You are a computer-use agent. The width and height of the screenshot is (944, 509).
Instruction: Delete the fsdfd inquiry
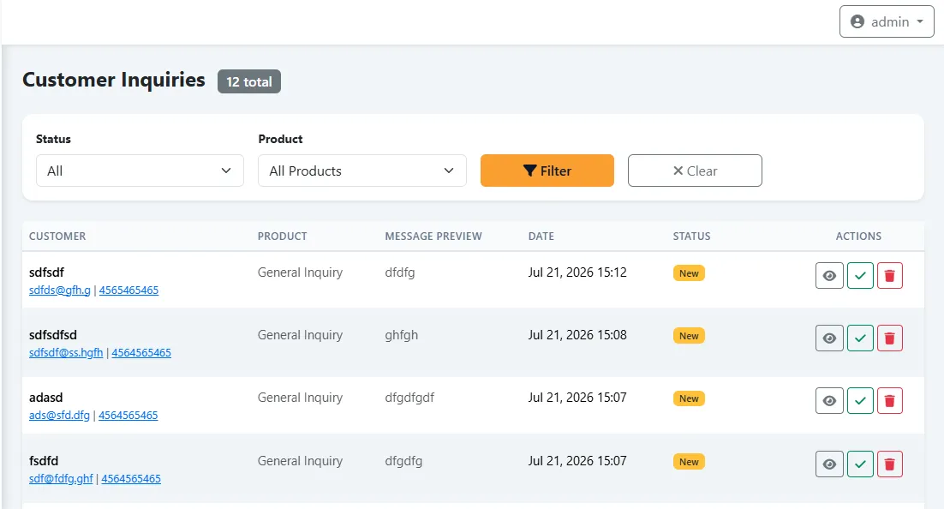(x=890, y=464)
